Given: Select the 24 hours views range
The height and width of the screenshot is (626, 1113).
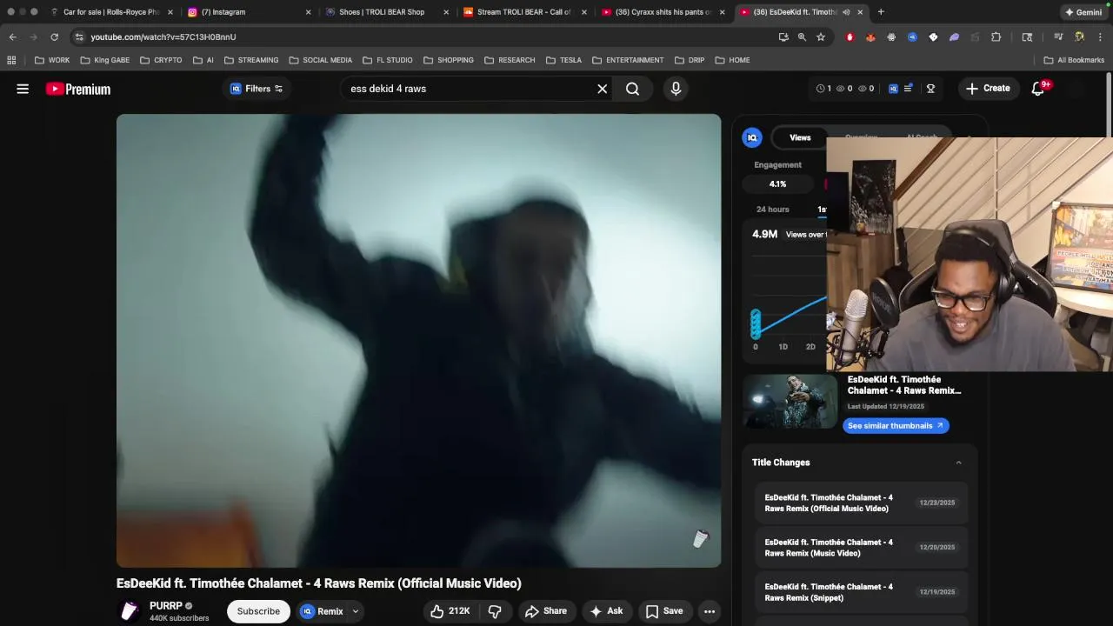Looking at the screenshot, I should tap(773, 210).
